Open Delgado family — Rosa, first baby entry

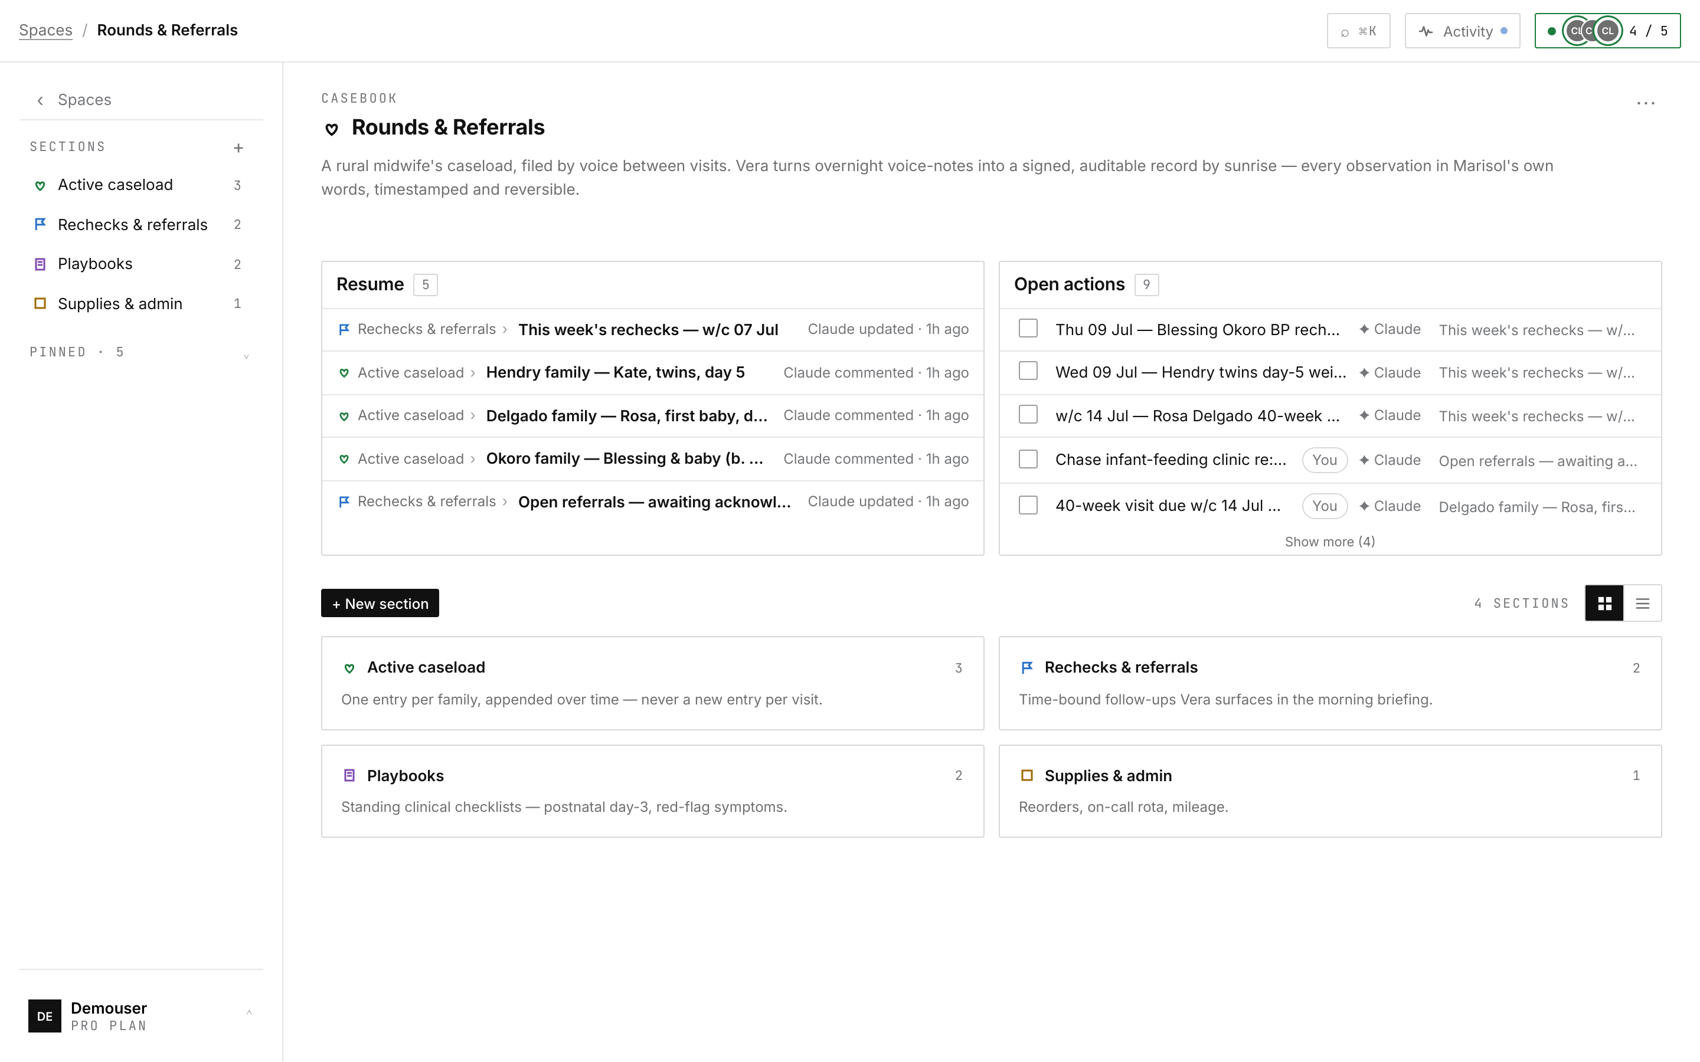[x=626, y=416]
